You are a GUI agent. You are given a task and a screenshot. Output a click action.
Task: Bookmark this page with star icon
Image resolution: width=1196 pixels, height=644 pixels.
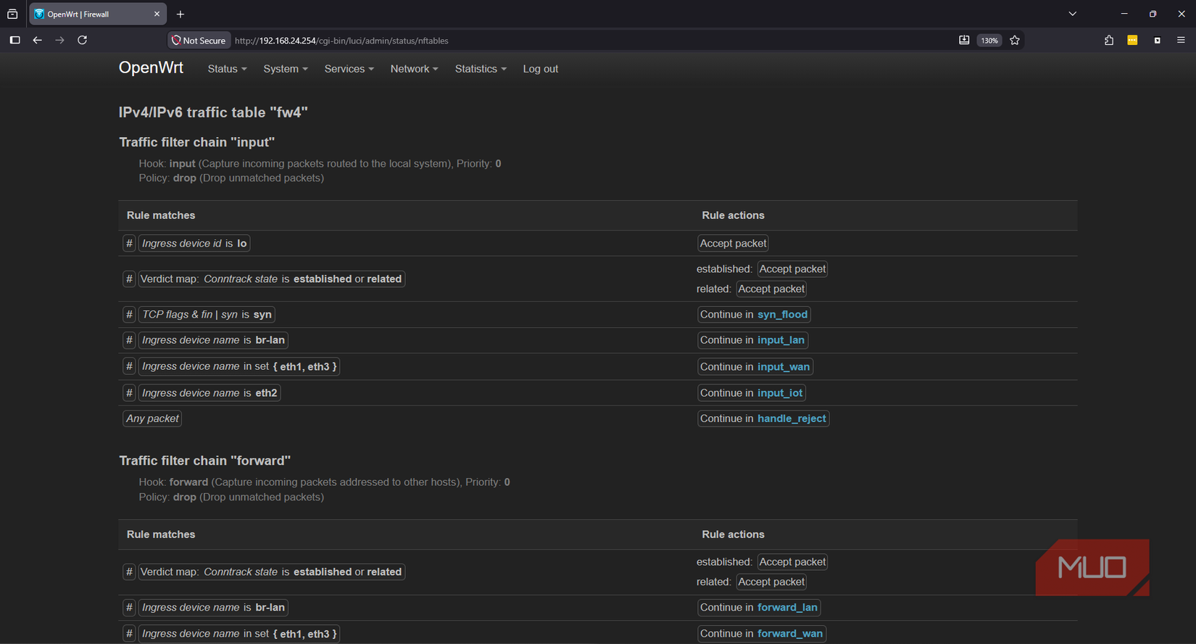tap(1015, 41)
